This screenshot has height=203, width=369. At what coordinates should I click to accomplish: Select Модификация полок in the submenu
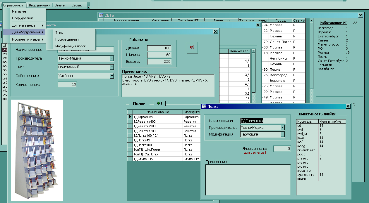[71, 46]
